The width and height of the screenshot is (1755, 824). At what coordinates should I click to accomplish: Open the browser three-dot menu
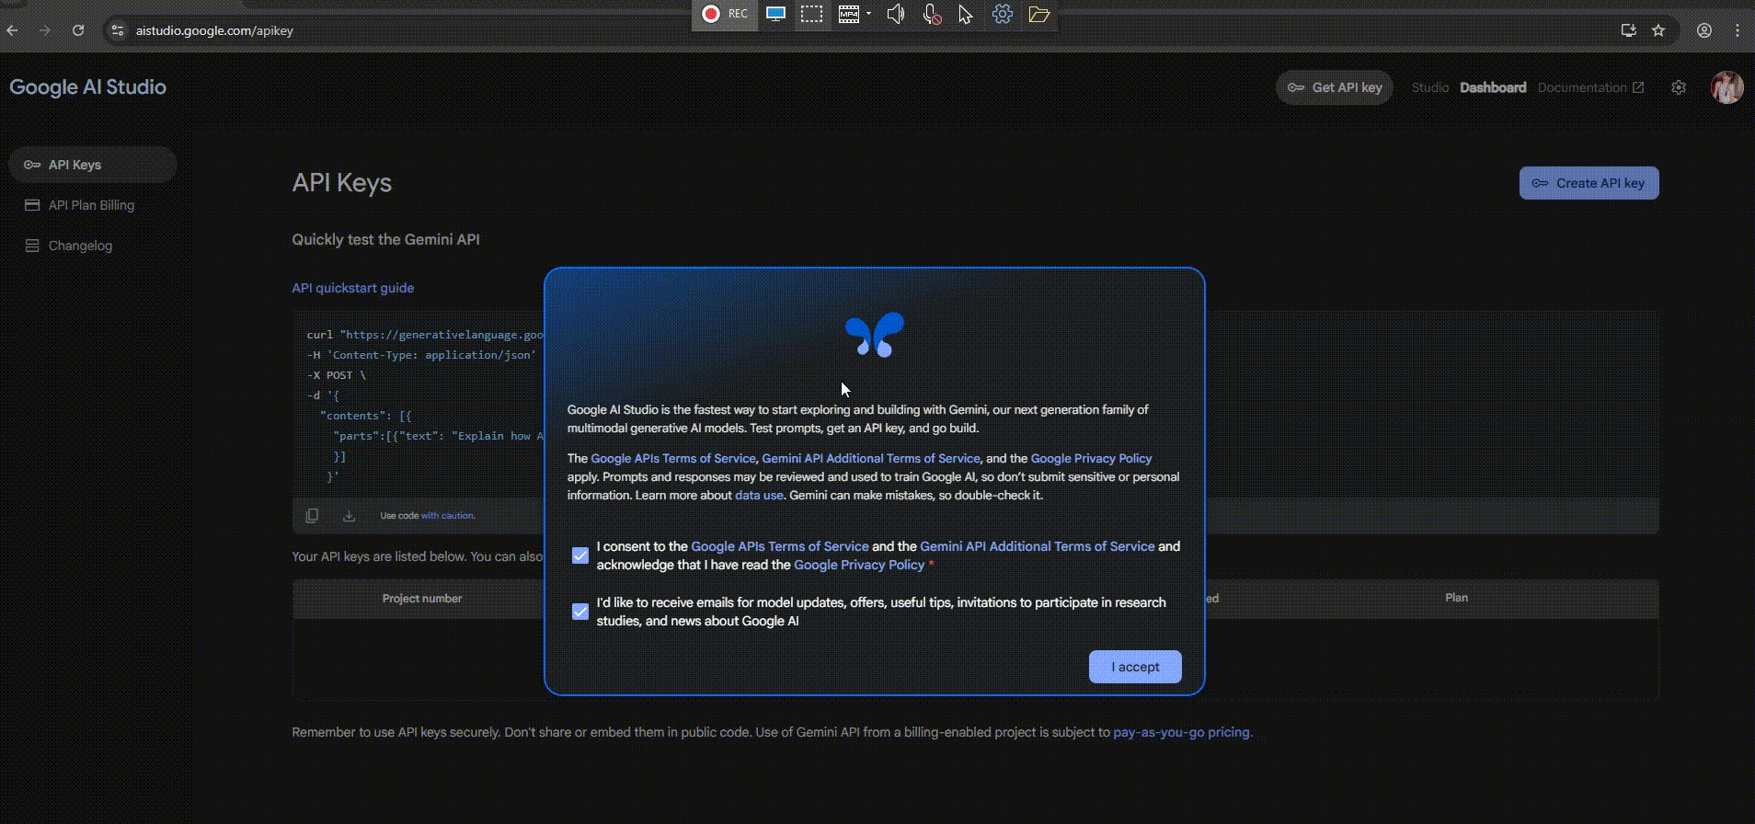1738,30
